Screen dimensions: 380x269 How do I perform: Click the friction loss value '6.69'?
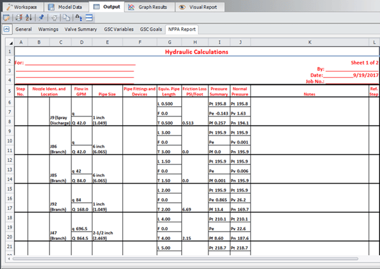187,210
